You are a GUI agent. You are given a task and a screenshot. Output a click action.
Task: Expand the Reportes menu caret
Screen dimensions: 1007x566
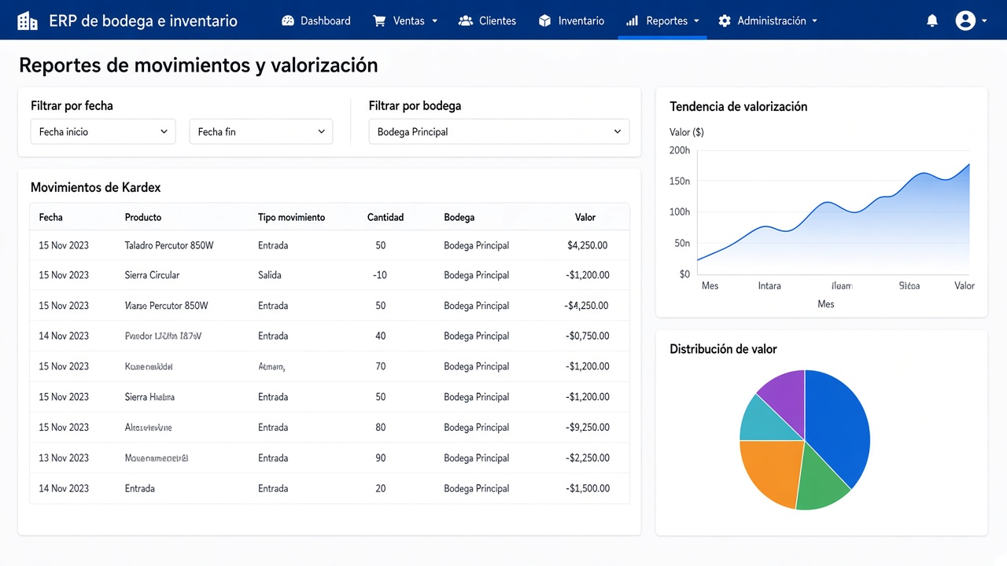point(696,21)
